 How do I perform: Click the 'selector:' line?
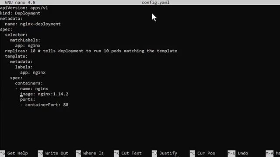[x=16, y=35]
